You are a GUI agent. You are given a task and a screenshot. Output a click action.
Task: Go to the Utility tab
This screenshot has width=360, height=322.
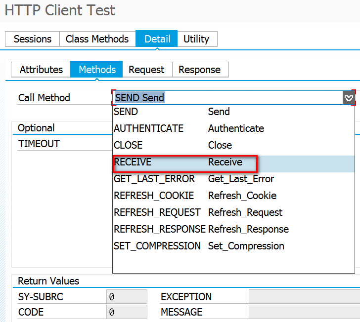click(x=196, y=39)
